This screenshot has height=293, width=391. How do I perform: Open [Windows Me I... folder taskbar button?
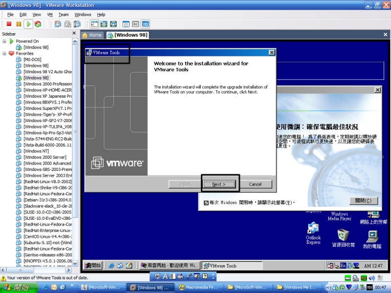297,288
